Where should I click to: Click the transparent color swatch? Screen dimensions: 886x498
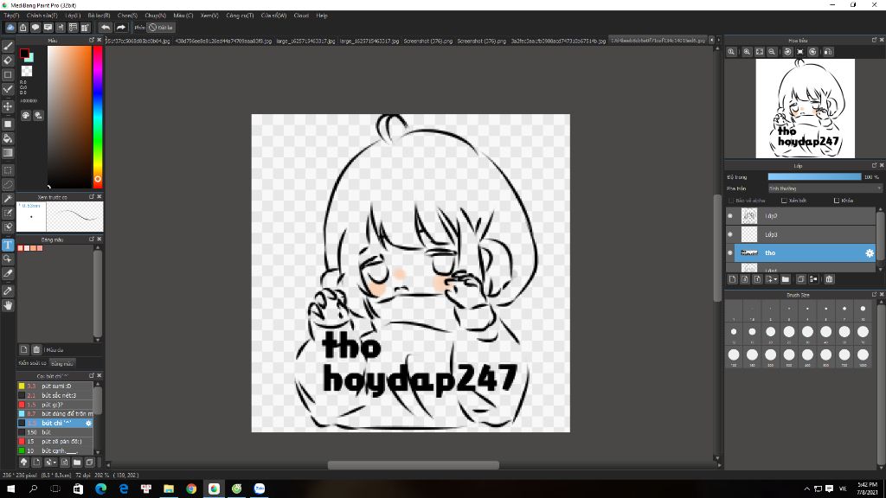(x=27, y=71)
